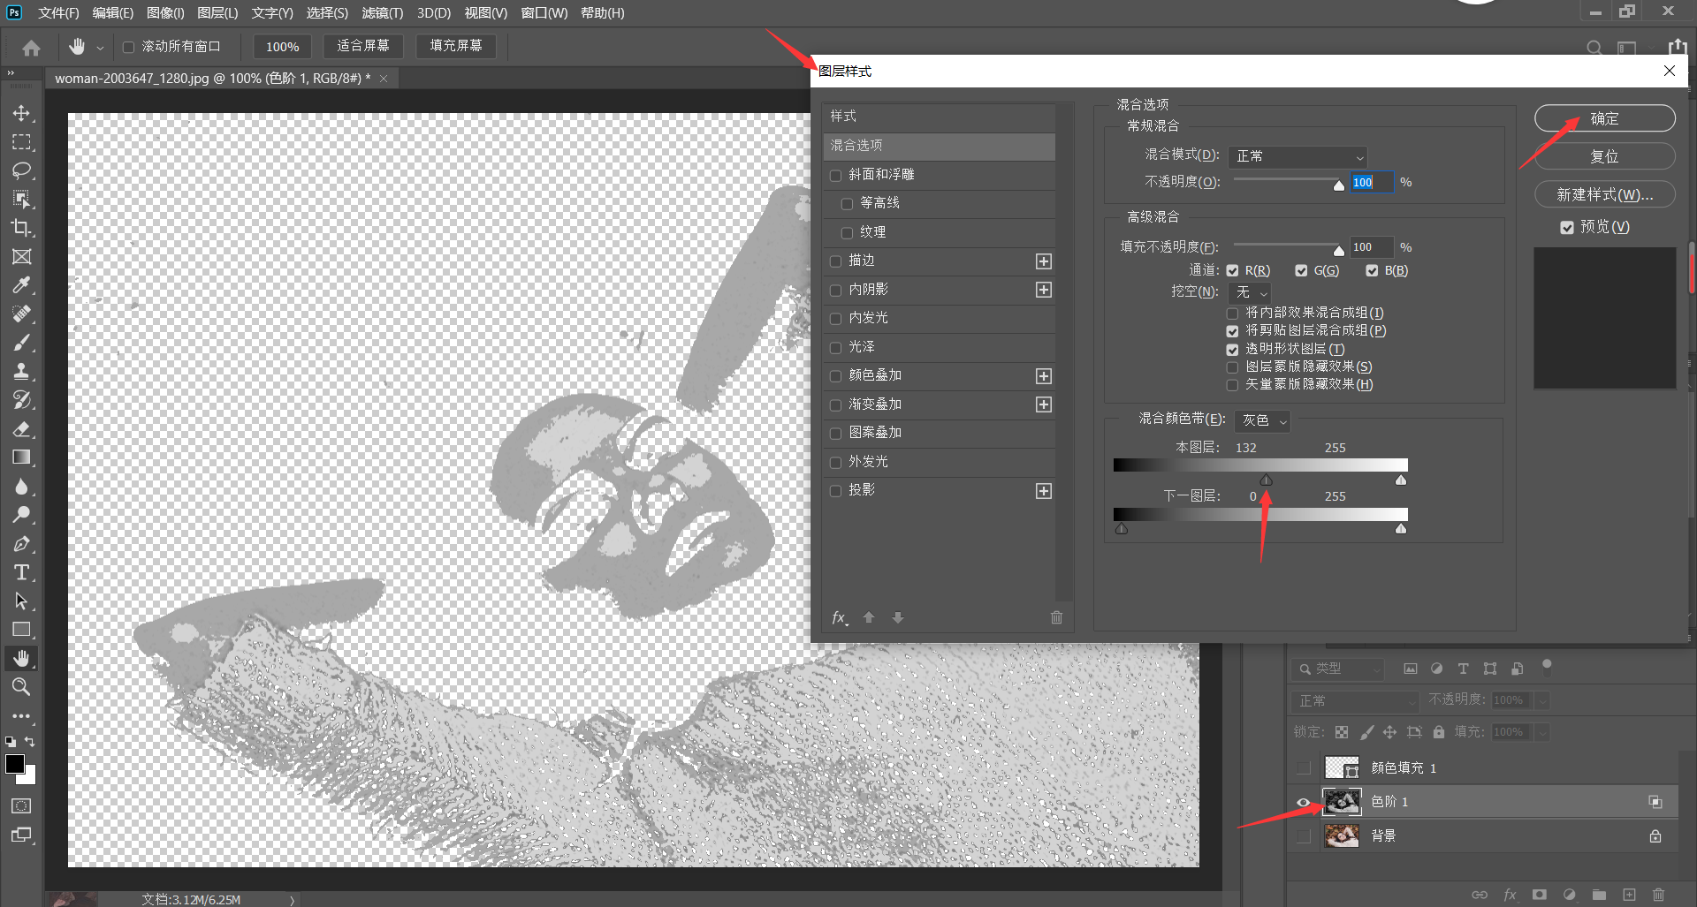Open the 混合颜色带 gray dropdown

coord(1262,420)
